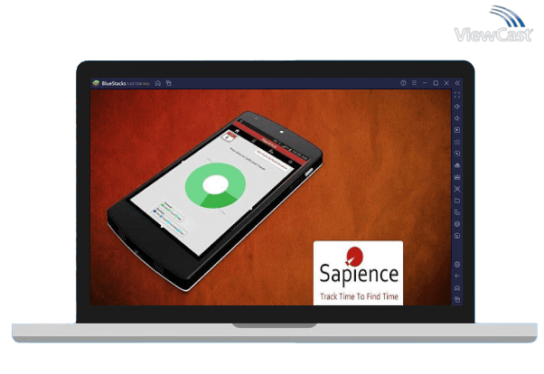Go back using sidebar arrow icon
The width and height of the screenshot is (544, 374).
[457, 276]
